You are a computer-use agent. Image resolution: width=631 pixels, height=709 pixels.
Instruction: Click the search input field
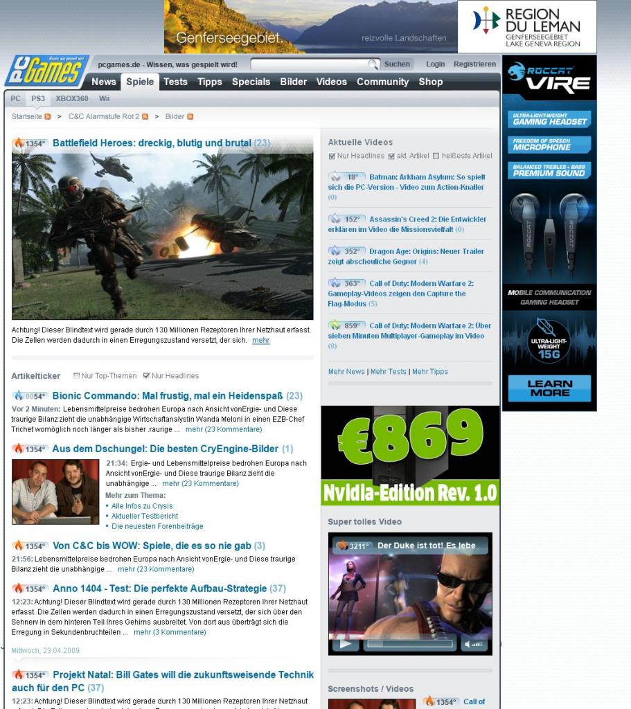click(x=310, y=64)
